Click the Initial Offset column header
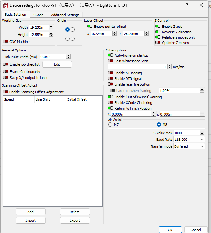Screen dimensions: 211x233 click(84, 99)
